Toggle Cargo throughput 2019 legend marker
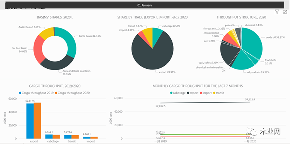The height and width of the screenshot is (144, 290). pos(20,93)
